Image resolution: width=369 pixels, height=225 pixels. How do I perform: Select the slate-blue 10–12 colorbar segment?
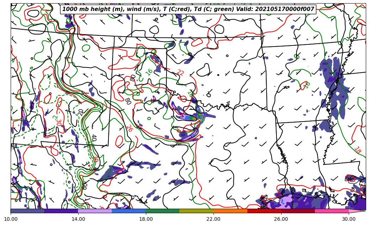click(x=27, y=211)
